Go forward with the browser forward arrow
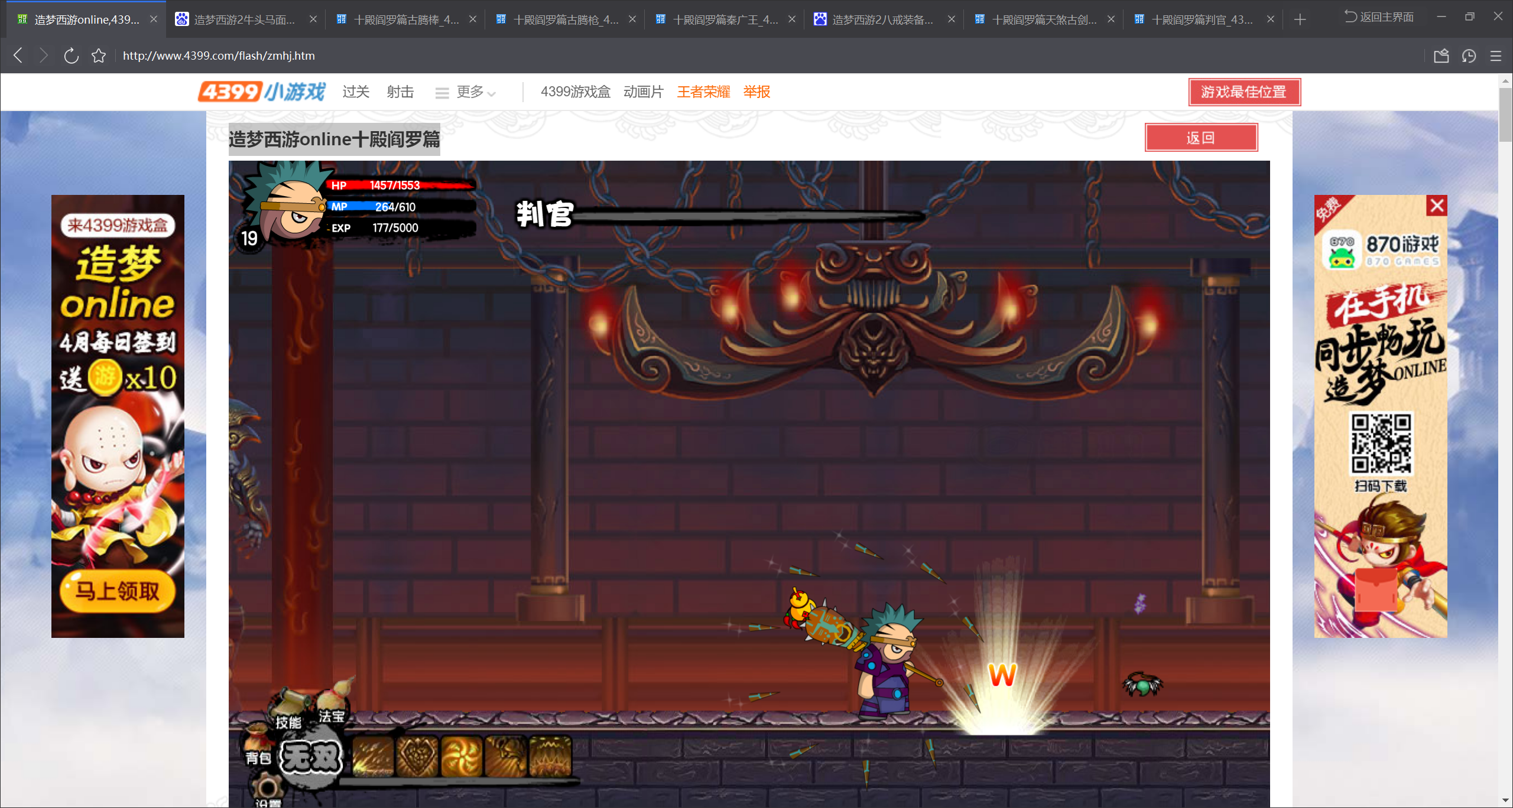 (x=43, y=56)
